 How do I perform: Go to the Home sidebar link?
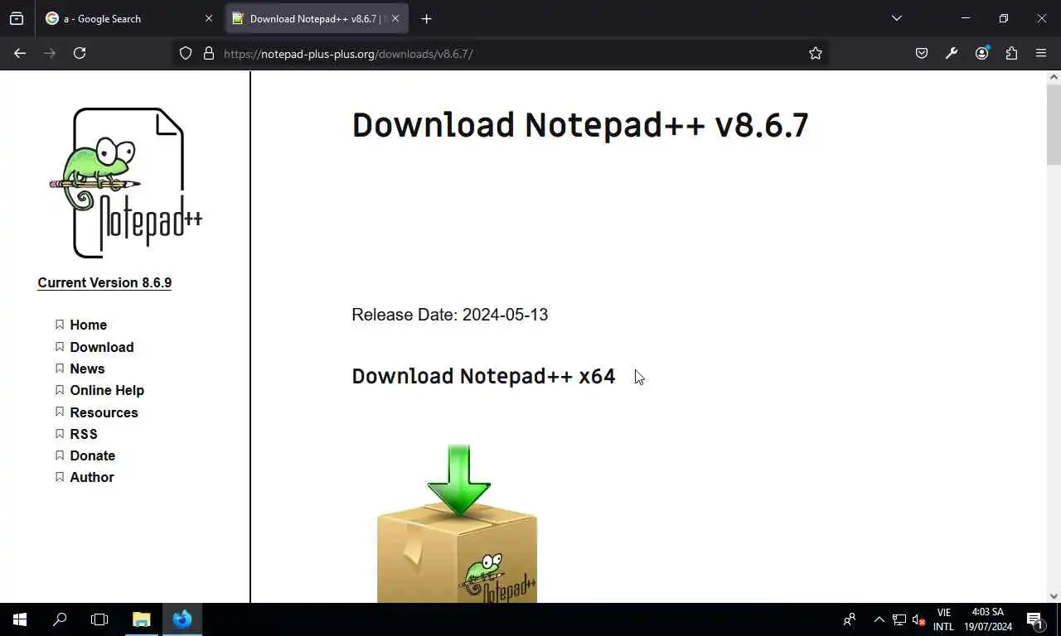(x=88, y=325)
